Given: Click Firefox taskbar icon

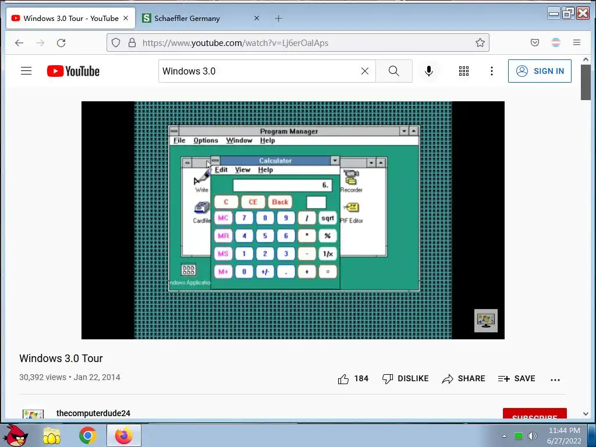Looking at the screenshot, I should coord(124,435).
